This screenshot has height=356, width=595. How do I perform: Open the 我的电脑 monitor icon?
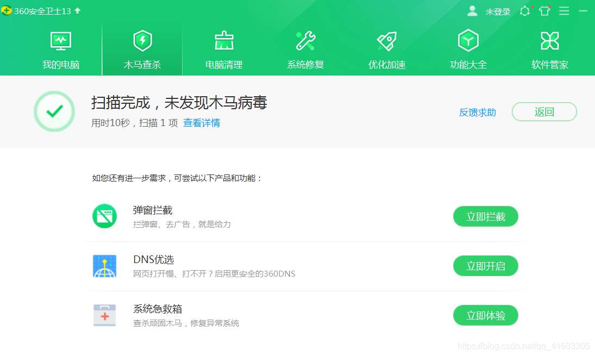pyautogui.click(x=61, y=41)
